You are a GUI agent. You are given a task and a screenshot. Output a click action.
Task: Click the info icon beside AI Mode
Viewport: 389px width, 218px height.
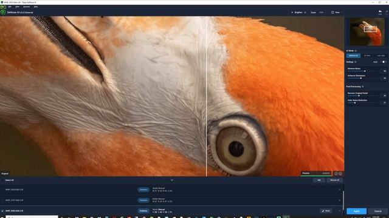[x=356, y=51]
